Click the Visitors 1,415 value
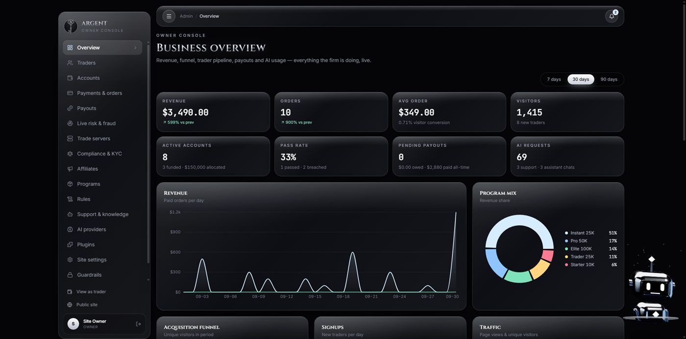 530,113
